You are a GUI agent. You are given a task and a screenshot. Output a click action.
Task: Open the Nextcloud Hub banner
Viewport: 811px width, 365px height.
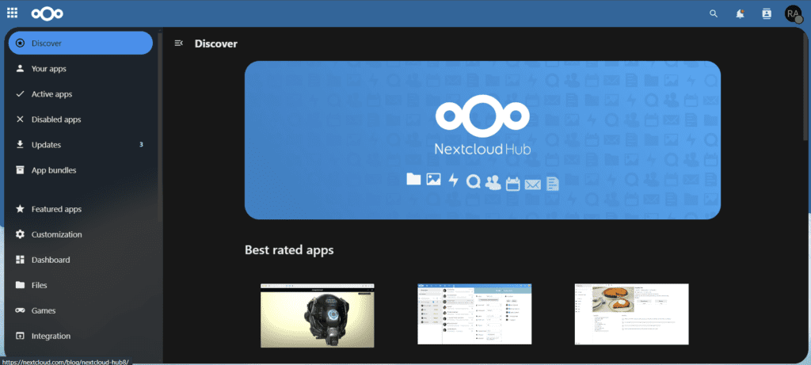(x=482, y=140)
